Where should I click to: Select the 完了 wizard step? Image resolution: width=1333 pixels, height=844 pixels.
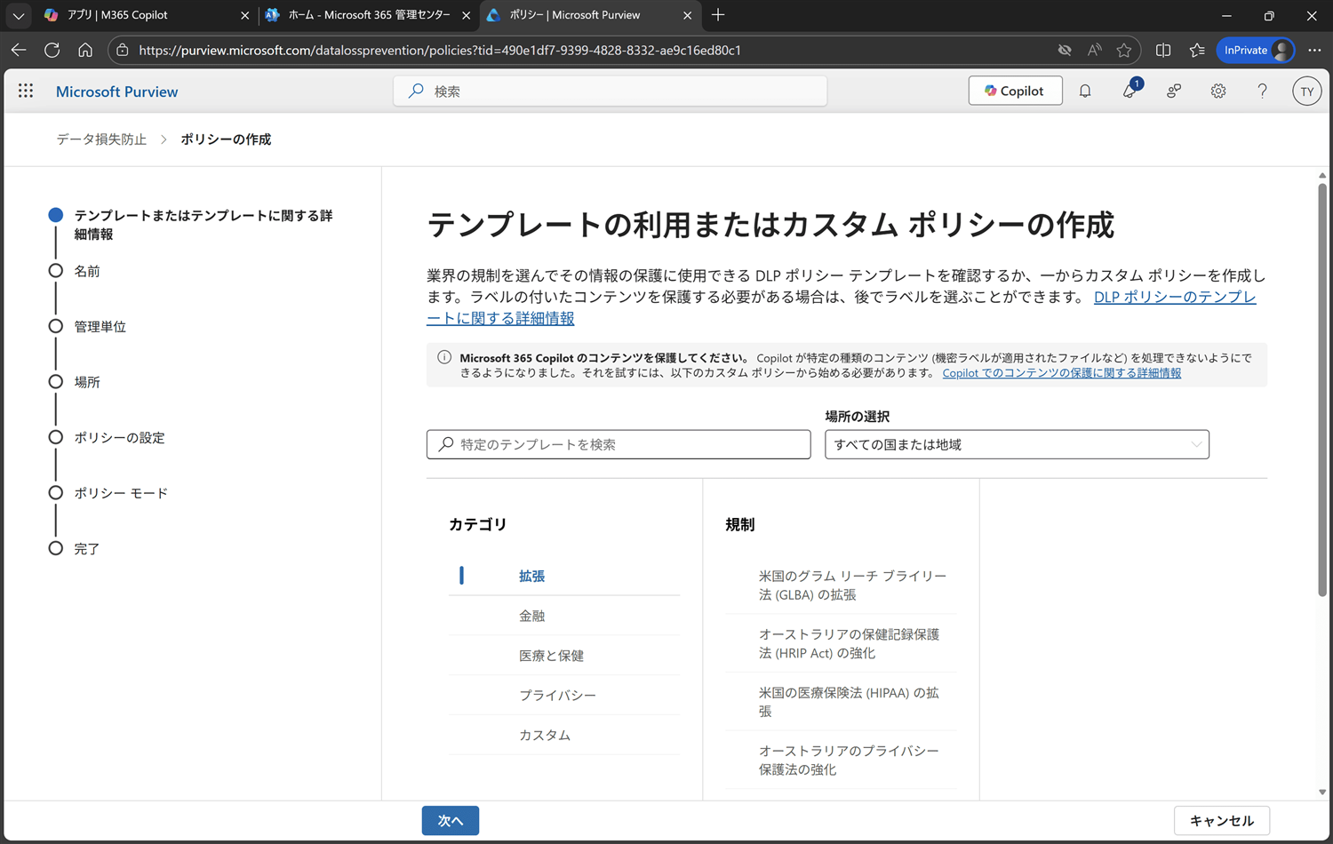pyautogui.click(x=75, y=548)
